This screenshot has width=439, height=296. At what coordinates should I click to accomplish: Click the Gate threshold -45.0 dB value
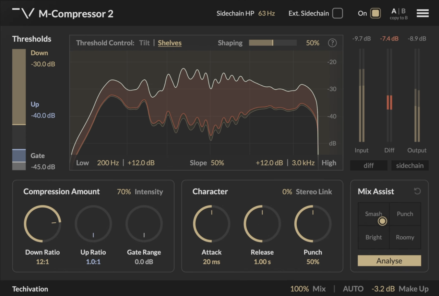43,167
